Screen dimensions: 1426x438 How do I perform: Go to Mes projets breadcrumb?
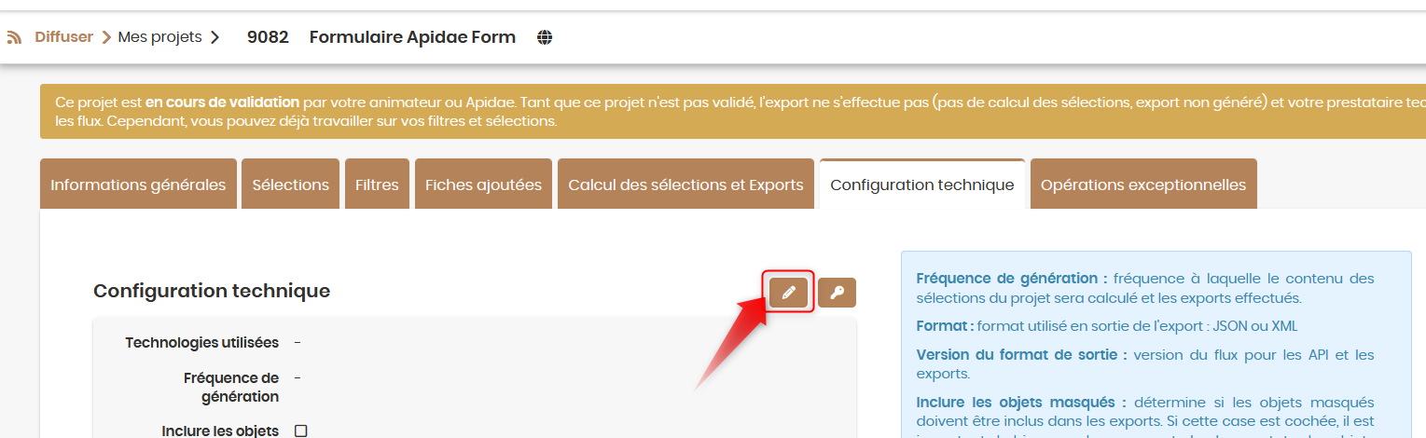coord(159,37)
